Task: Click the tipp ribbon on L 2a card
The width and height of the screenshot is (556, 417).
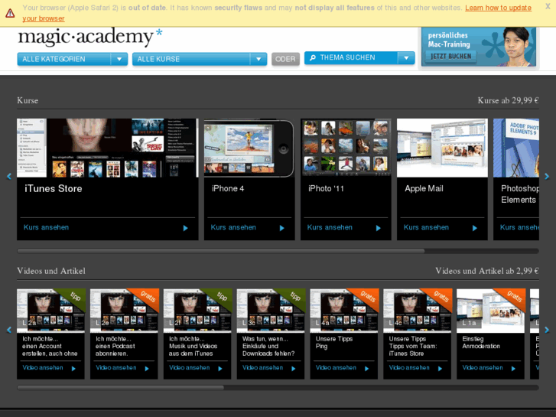Action: coord(74,297)
